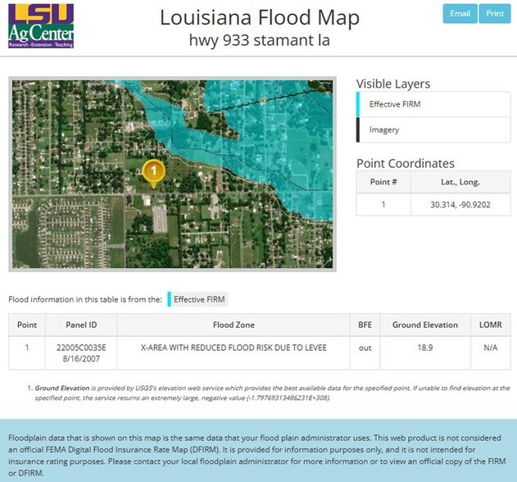Select the X-AREA reduced flood risk cell
Image resolution: width=517 pixels, height=482 pixels.
coord(234,348)
